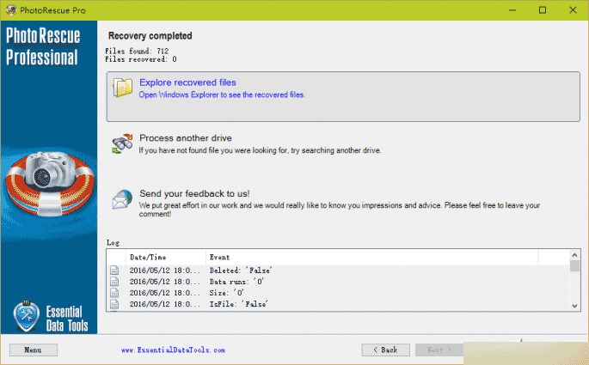Select log entry icon for Size: '0'
This screenshot has width=589, height=365.
(x=114, y=293)
